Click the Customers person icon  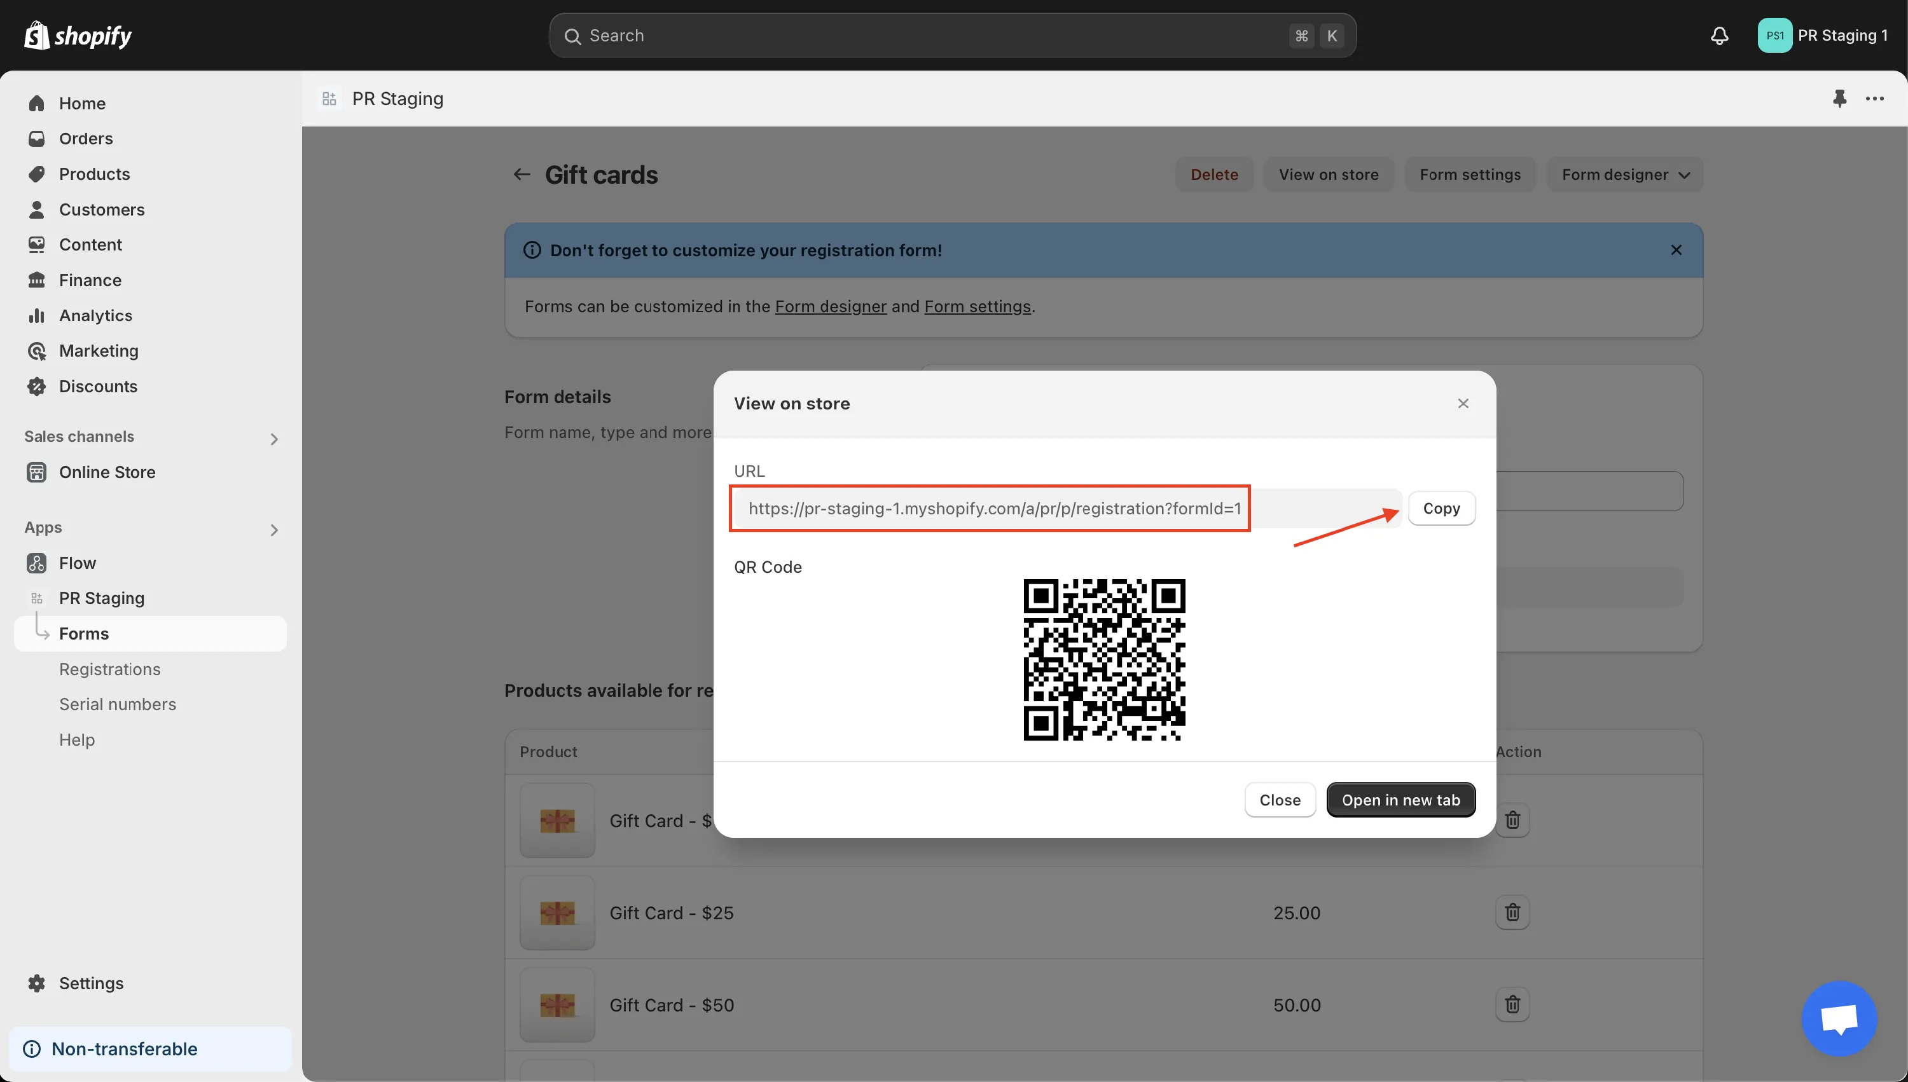tap(36, 210)
